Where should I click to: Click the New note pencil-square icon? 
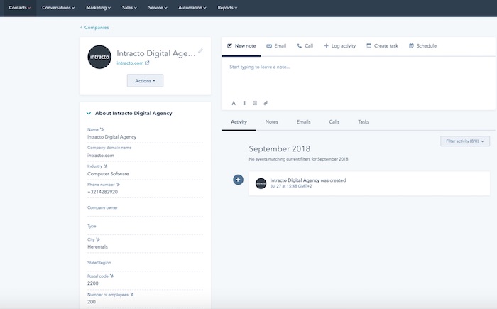(x=229, y=46)
